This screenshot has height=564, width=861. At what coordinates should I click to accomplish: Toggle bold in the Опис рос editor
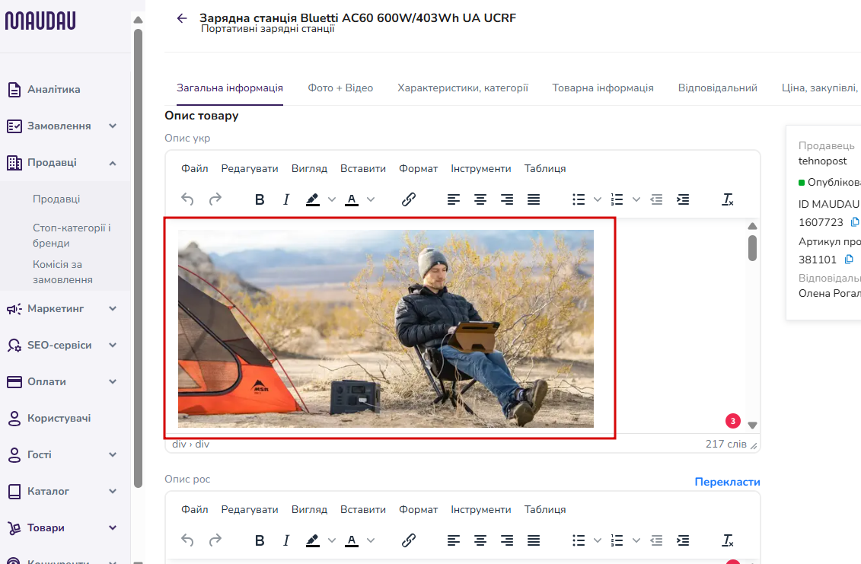(x=260, y=540)
